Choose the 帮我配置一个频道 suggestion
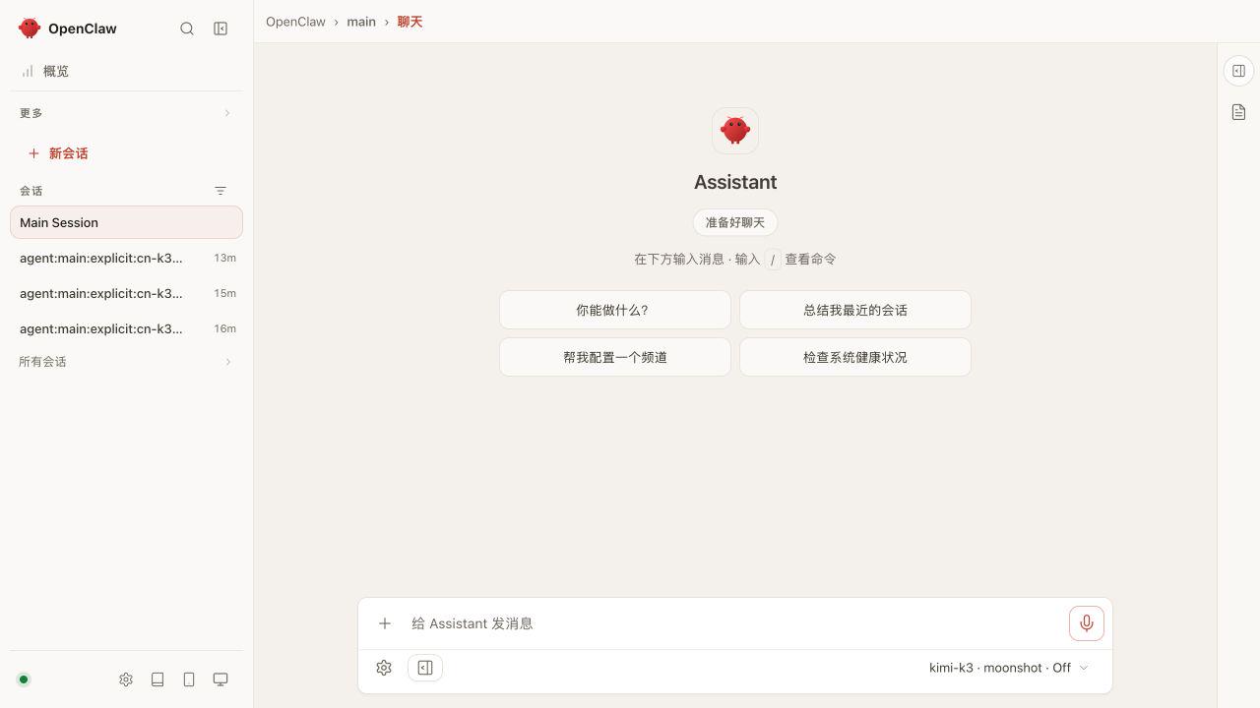The image size is (1260, 708). click(x=615, y=357)
